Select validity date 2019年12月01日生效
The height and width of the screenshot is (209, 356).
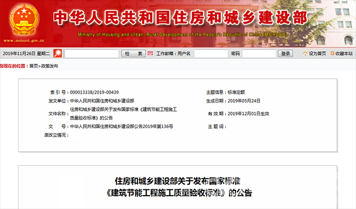point(248,114)
